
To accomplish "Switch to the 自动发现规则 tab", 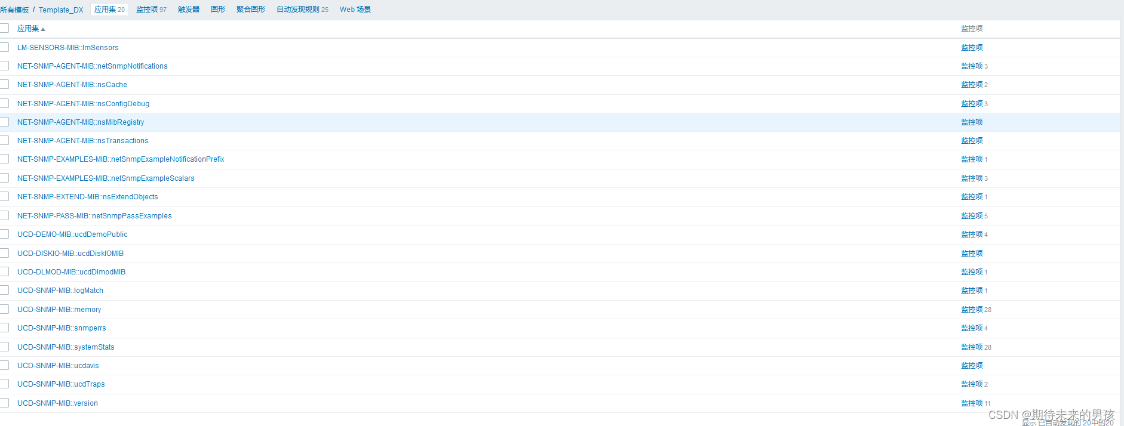I will 302,10.
